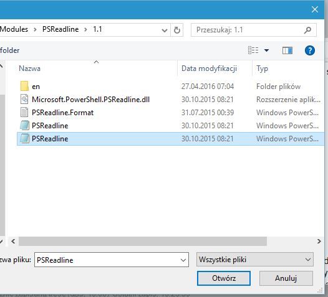Viewport: 328px width, 297px height.
Task: Open the Wszystkie pliki file type dropdown
Action: tap(255, 260)
